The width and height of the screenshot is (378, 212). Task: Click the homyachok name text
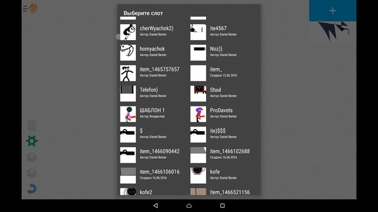152,49
